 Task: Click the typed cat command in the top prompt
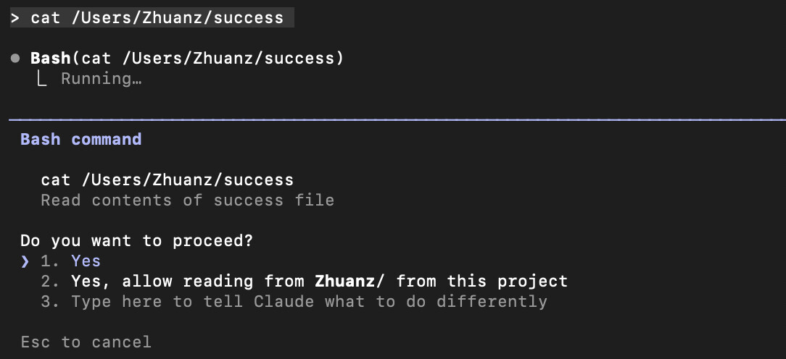tap(157, 18)
